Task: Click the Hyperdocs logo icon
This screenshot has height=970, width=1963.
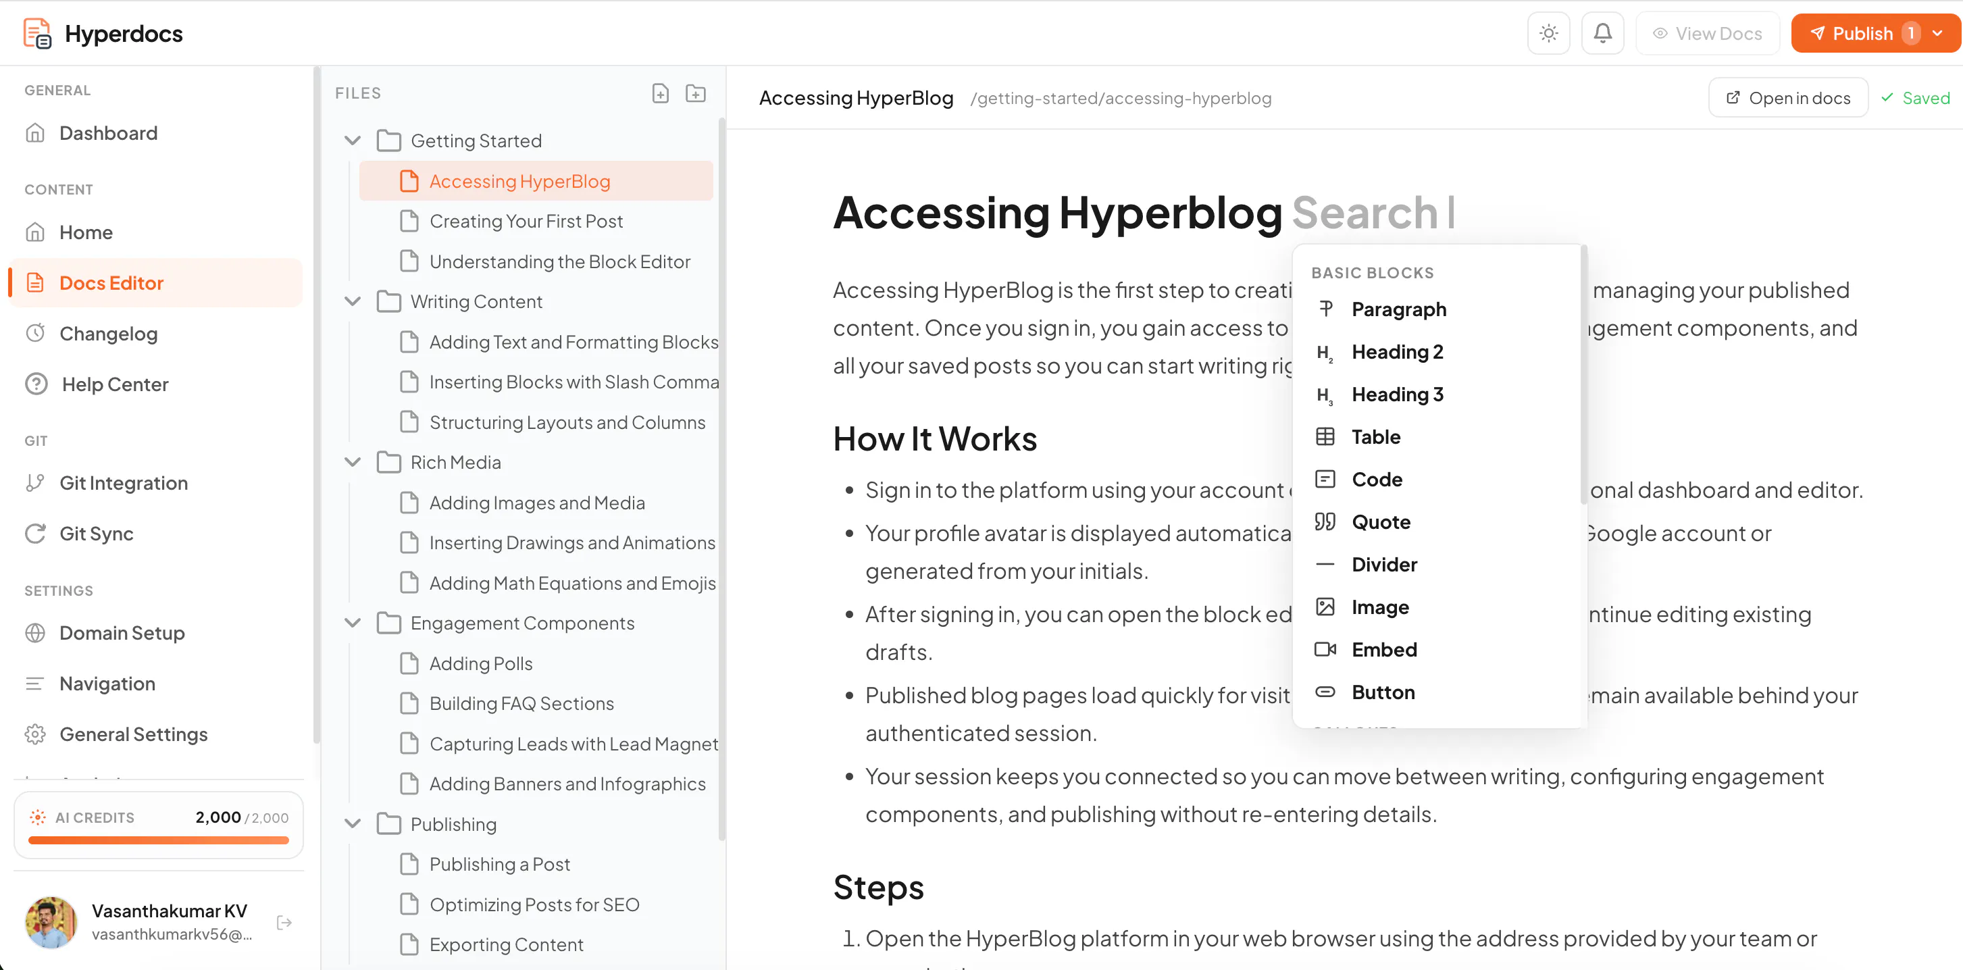Action: tap(36, 34)
